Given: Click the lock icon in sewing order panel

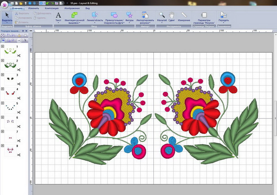Looking at the screenshot, I should pyautogui.click(x=19, y=36).
